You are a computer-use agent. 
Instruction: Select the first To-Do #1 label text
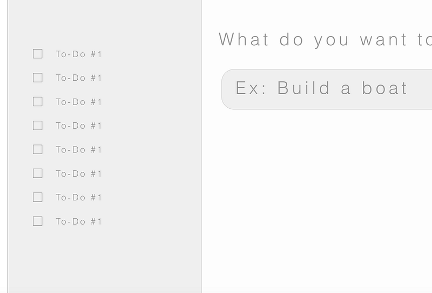(79, 54)
